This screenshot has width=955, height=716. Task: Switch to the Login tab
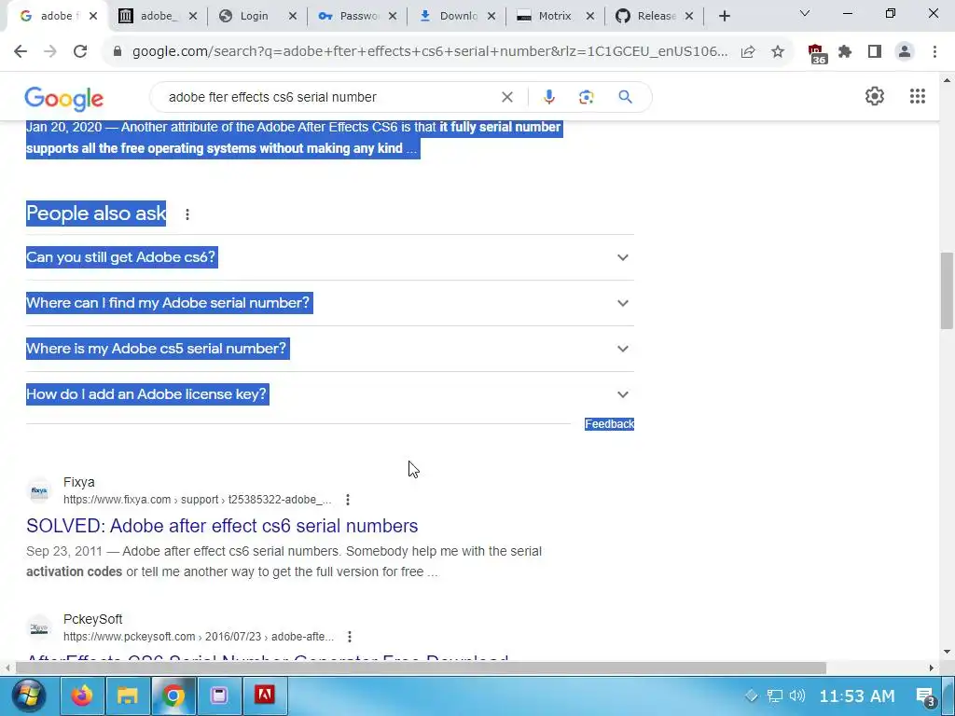(x=254, y=17)
